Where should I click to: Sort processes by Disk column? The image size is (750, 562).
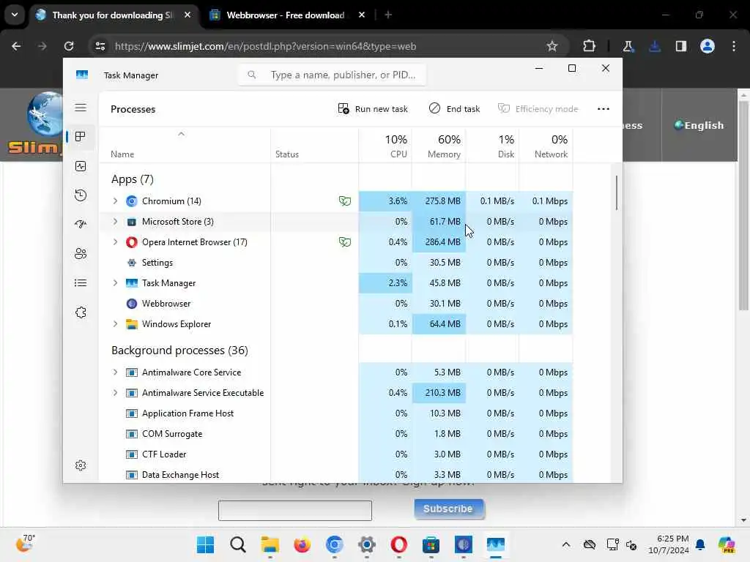492,146
